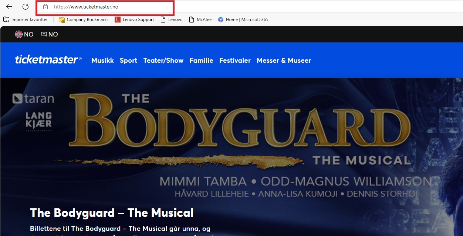Viewport: 463px width, 236px height.
Task: Open the Teater/Show category
Action: pyautogui.click(x=163, y=60)
